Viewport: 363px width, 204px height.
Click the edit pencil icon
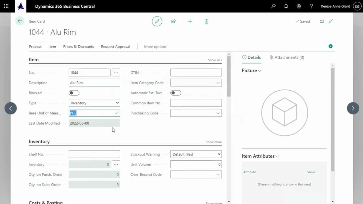click(x=157, y=21)
